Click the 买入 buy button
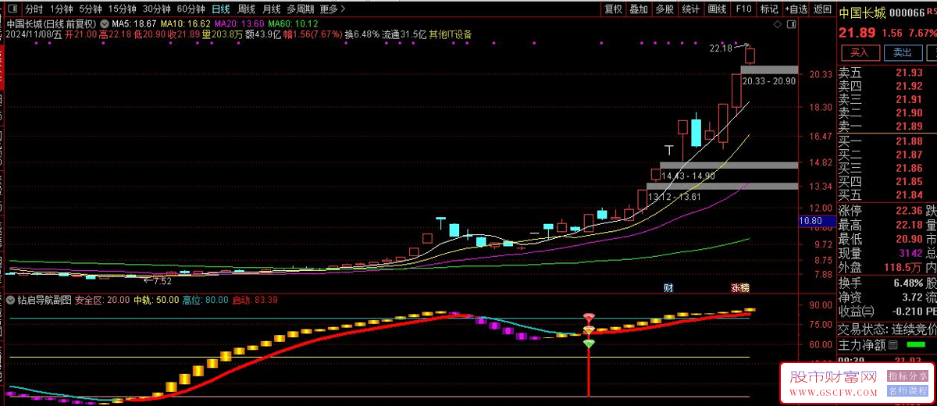This screenshot has height=406, width=937. [859, 52]
